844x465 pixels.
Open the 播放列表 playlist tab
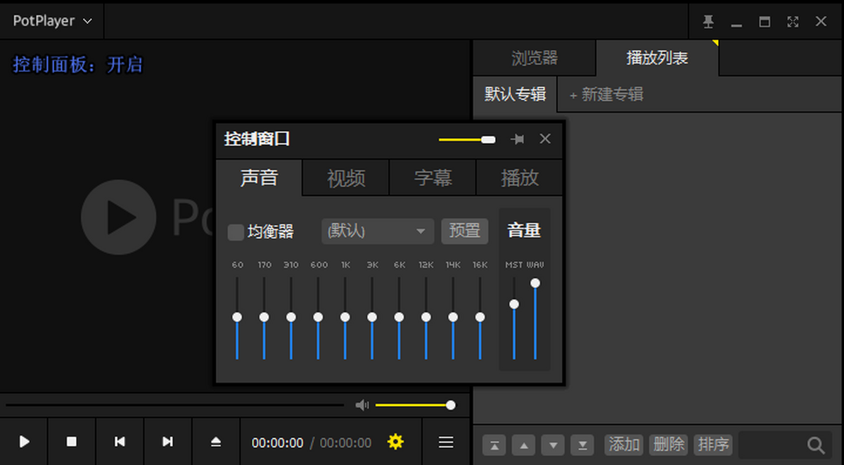click(x=657, y=58)
